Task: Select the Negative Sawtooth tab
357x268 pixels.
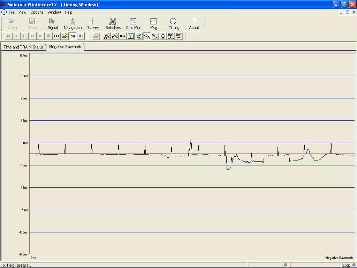Action: point(65,47)
